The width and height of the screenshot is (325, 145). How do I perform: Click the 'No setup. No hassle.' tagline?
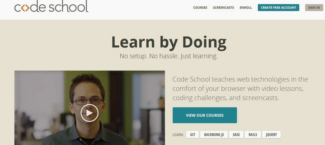tap(169, 56)
